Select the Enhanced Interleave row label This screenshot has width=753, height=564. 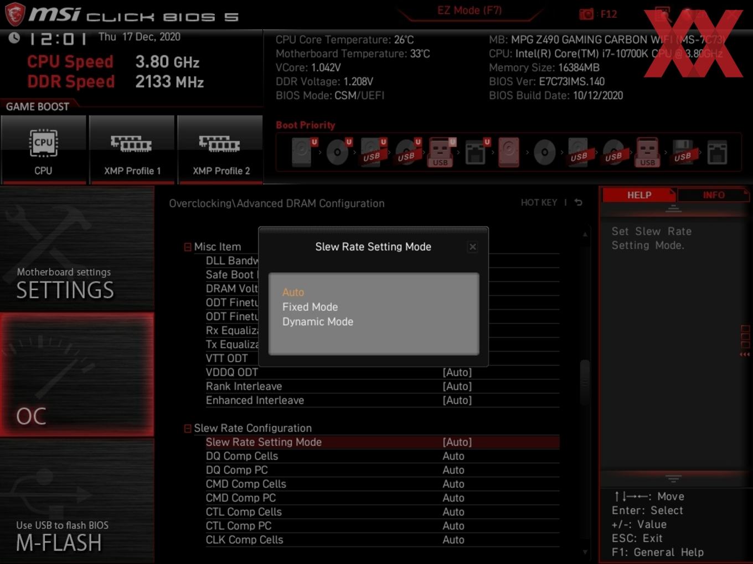point(255,400)
